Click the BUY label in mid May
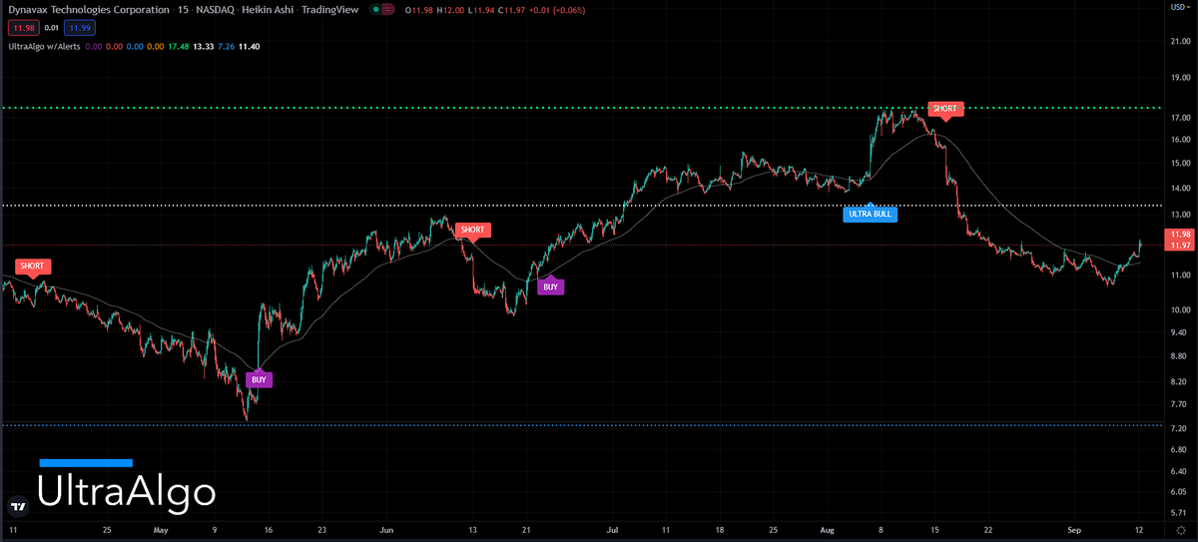This screenshot has width=1198, height=542. coord(259,379)
